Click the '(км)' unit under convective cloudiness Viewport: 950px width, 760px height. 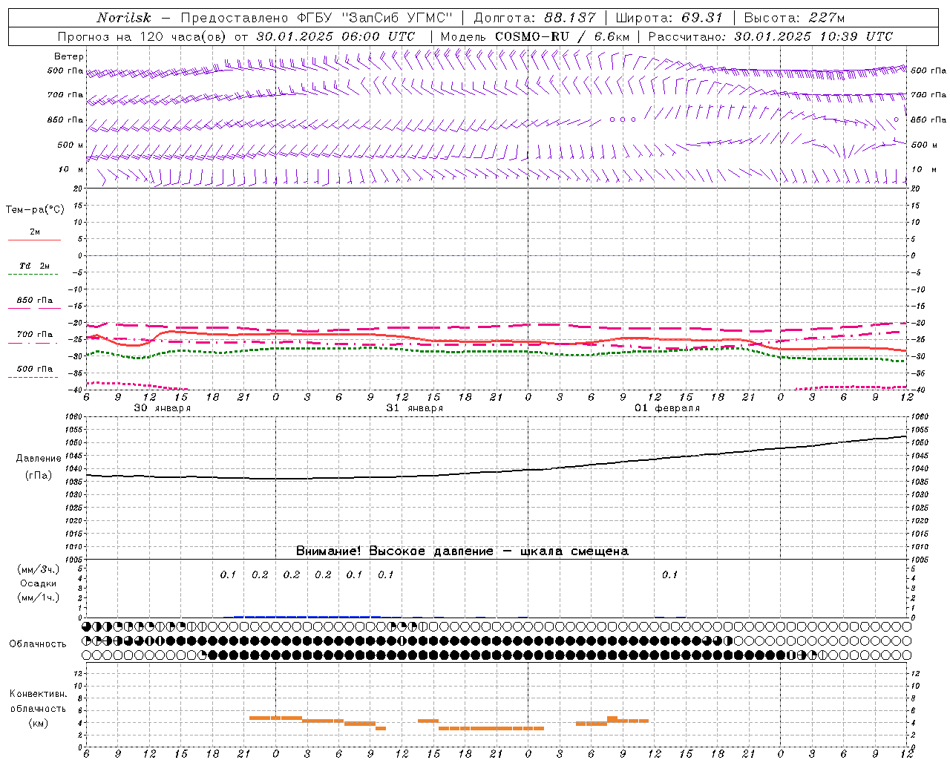39,723
